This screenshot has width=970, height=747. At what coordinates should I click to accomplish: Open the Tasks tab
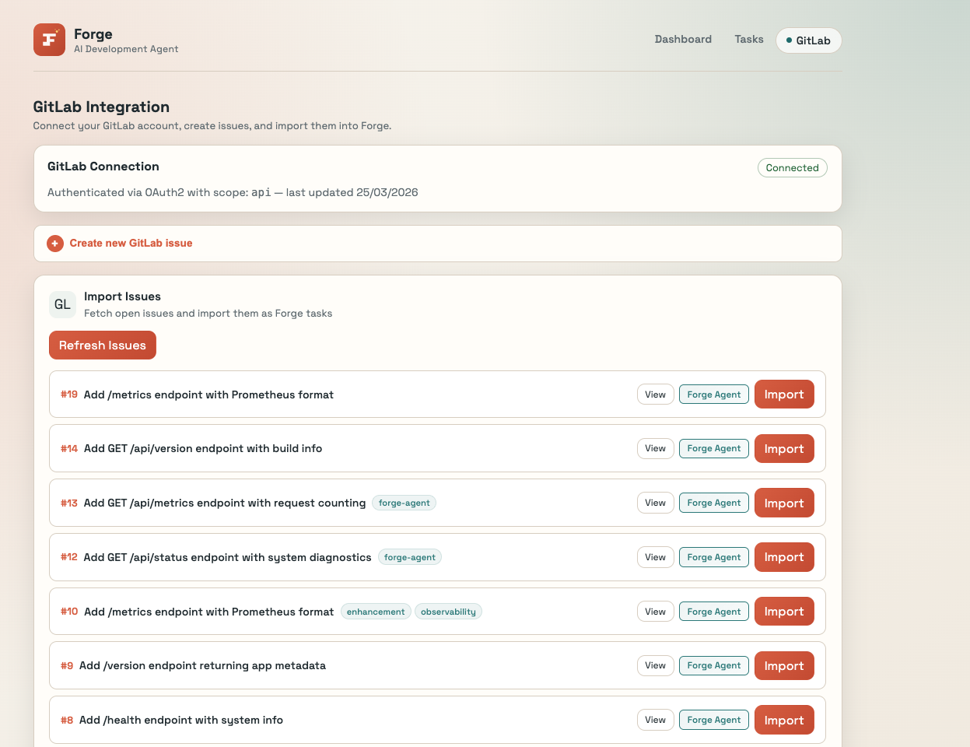pyautogui.click(x=749, y=40)
